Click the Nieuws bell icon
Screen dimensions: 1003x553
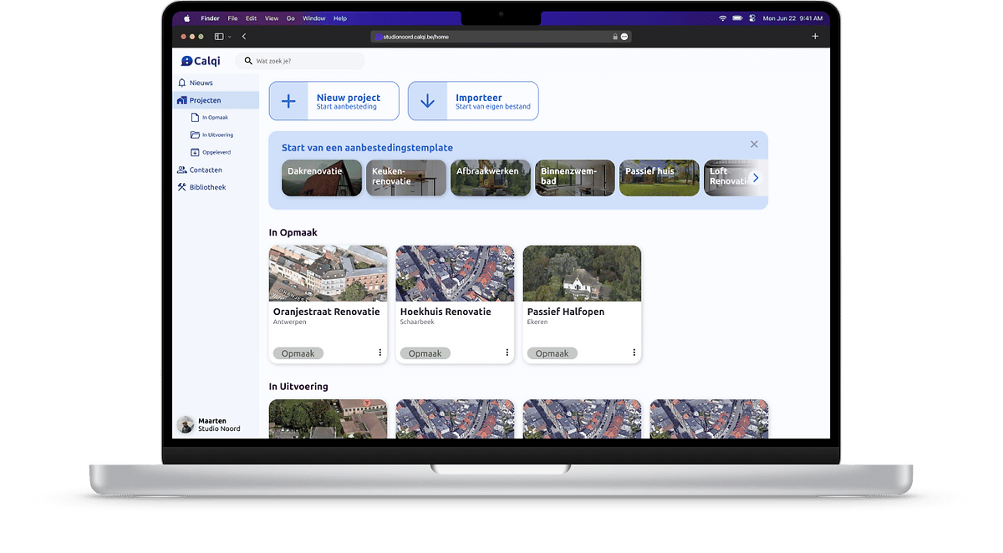182,83
